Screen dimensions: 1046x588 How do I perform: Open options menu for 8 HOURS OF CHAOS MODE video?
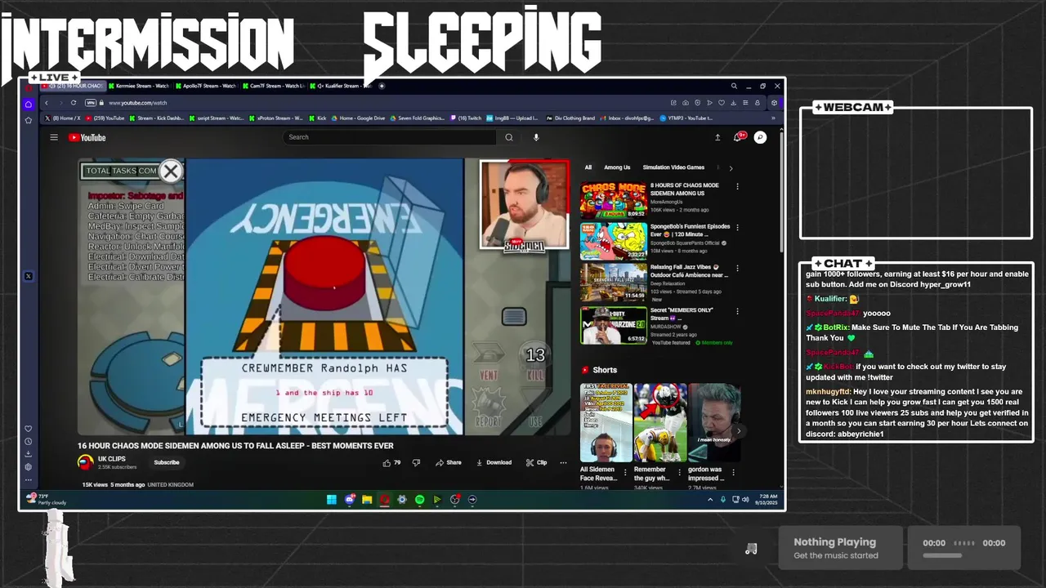click(x=737, y=186)
